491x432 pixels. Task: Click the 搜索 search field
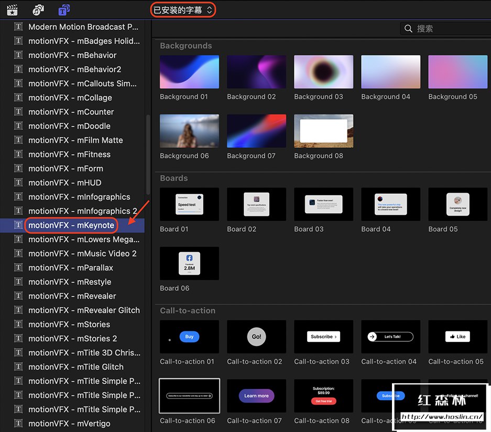(445, 28)
